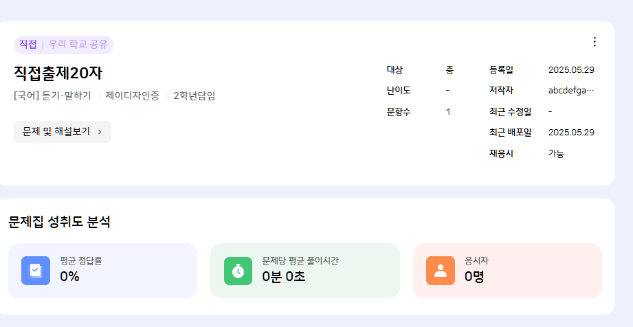Open 문제 및 해설보기 button
Image resolution: width=633 pixels, height=327 pixels.
(62, 132)
